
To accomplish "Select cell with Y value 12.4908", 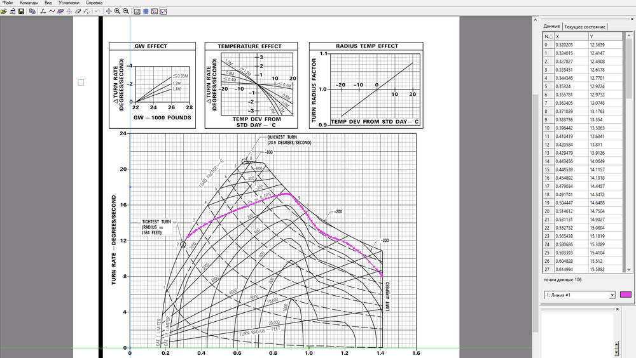I will point(605,62).
